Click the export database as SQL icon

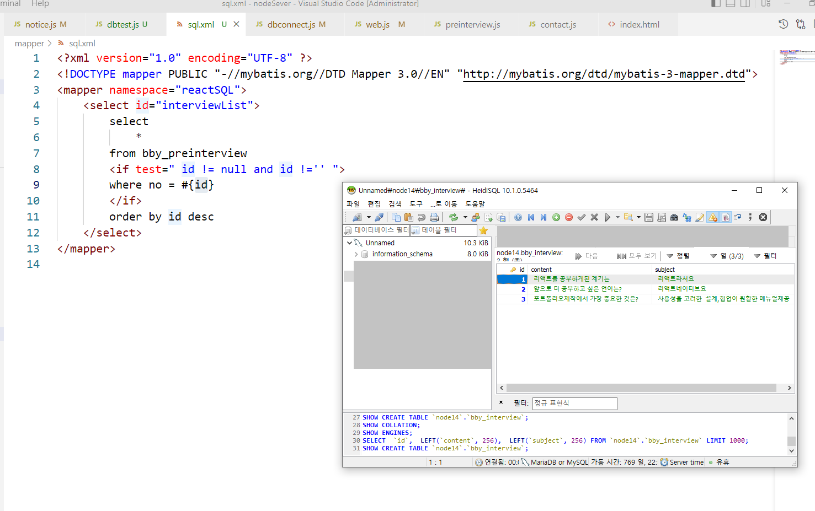pyautogui.click(x=501, y=217)
